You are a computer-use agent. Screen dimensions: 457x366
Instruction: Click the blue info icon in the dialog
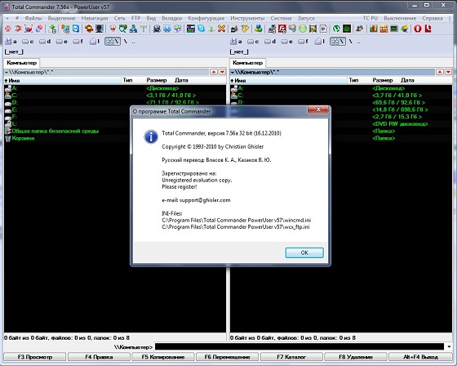[151, 136]
